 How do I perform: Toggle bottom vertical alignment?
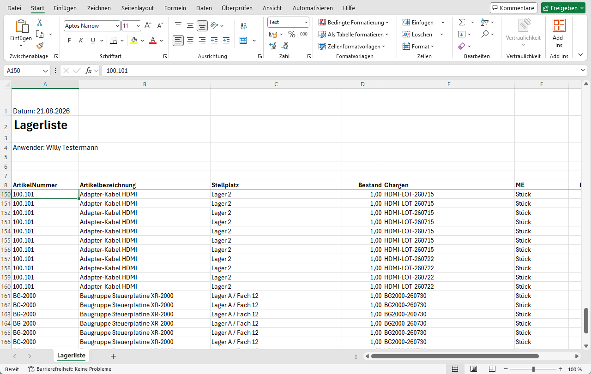pyautogui.click(x=202, y=26)
